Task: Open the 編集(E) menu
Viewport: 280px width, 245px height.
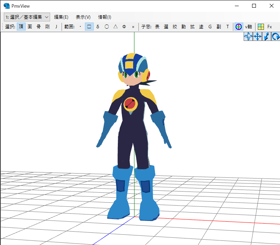Action: tap(61, 17)
